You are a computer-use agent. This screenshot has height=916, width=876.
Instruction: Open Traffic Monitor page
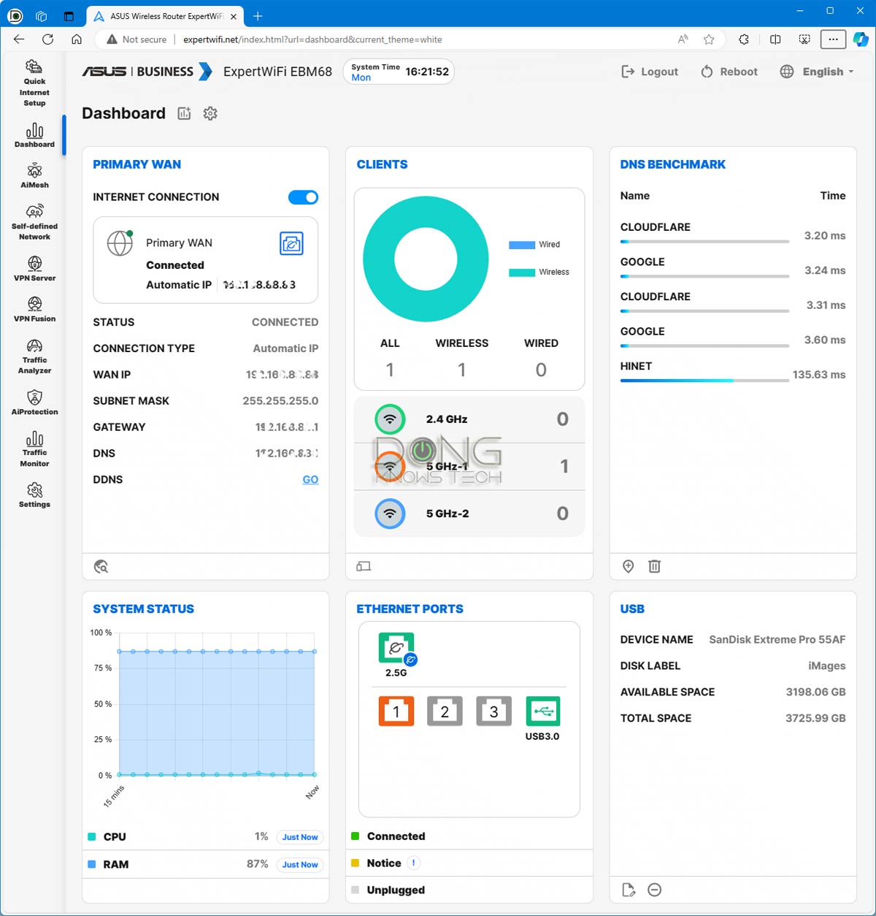[x=34, y=449]
